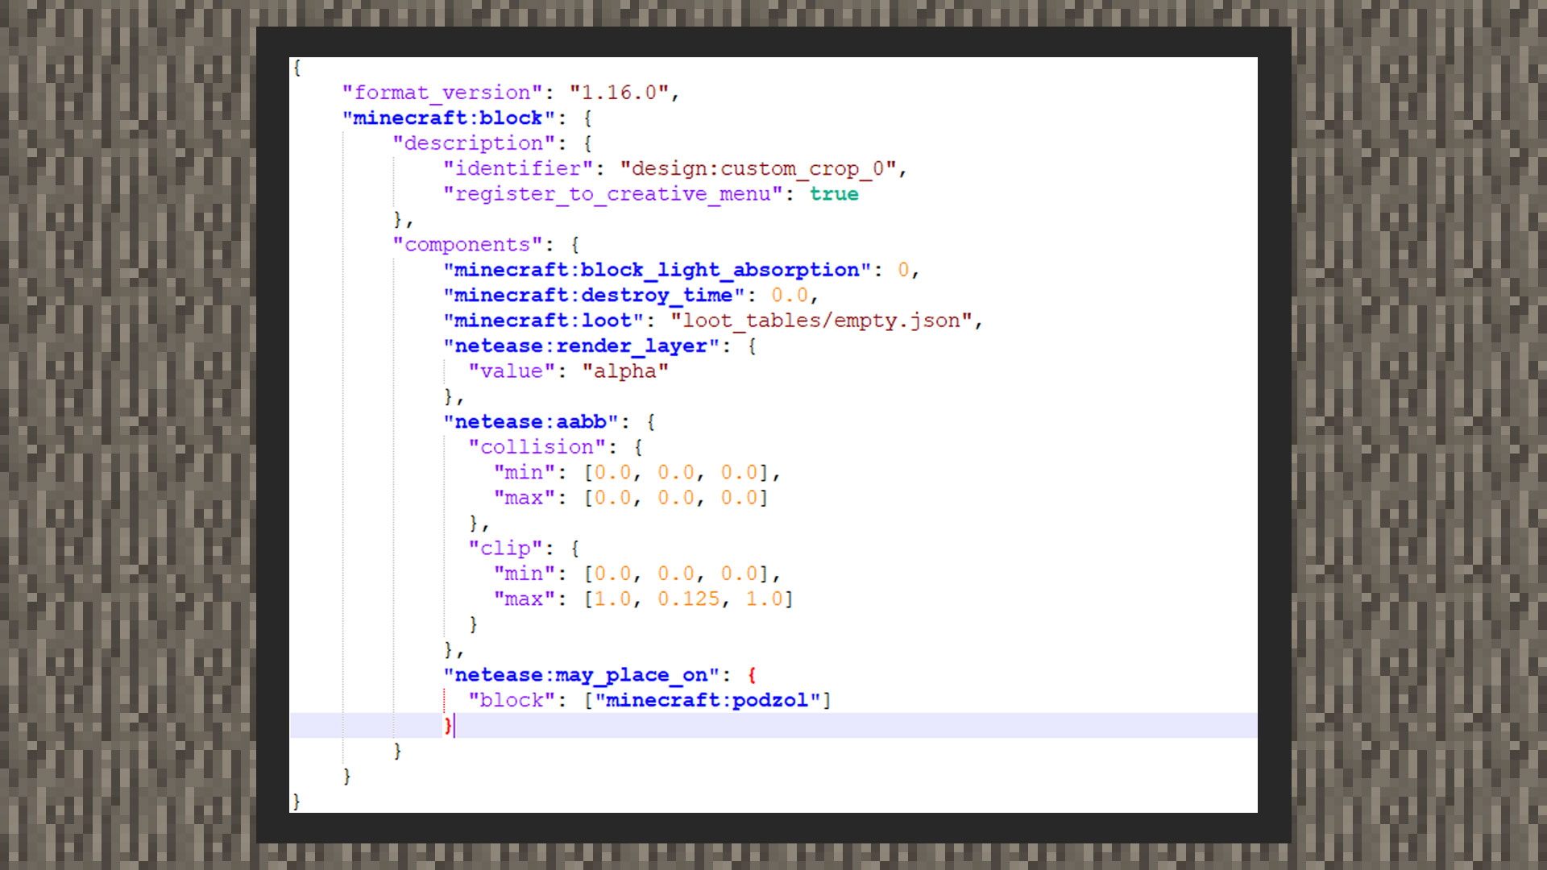Click the red closing brace on highlighted line
This screenshot has width=1547, height=870.
(x=449, y=726)
